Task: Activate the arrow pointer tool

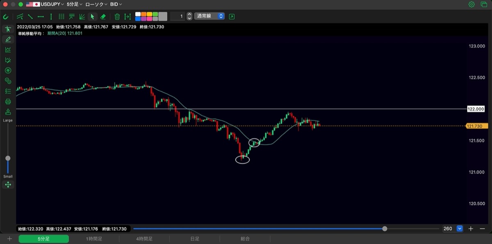Action: point(92,17)
